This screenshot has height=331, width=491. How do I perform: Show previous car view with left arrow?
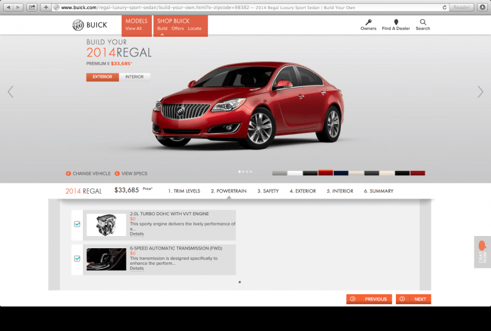tap(10, 92)
